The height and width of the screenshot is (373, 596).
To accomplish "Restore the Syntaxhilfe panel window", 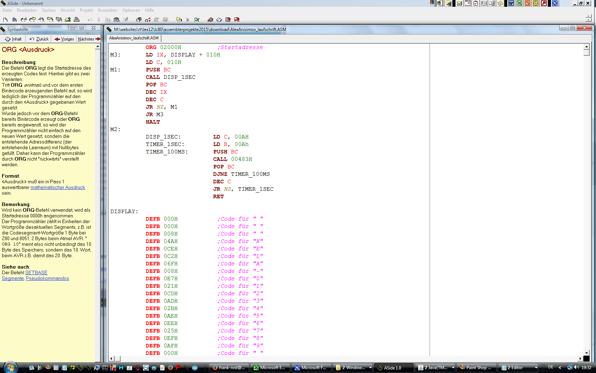I will pyautogui.click(x=82, y=28).
